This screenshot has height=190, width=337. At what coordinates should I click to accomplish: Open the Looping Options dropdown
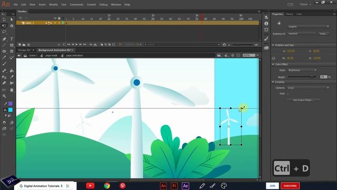308,88
